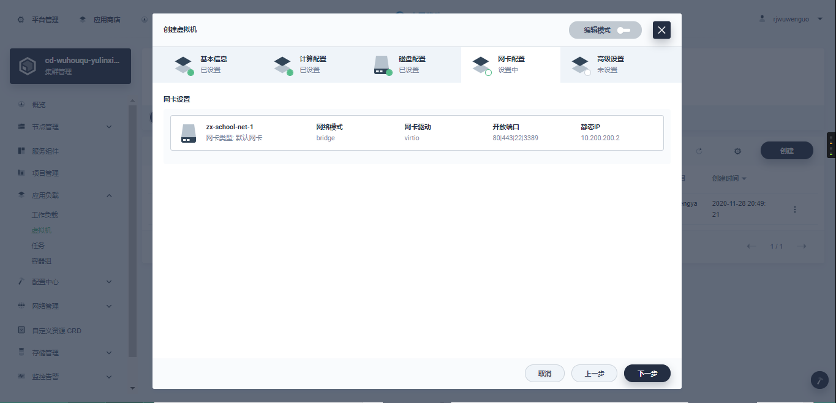Open the three-dot row actions menu
Image resolution: width=836 pixels, height=403 pixels.
point(795,209)
